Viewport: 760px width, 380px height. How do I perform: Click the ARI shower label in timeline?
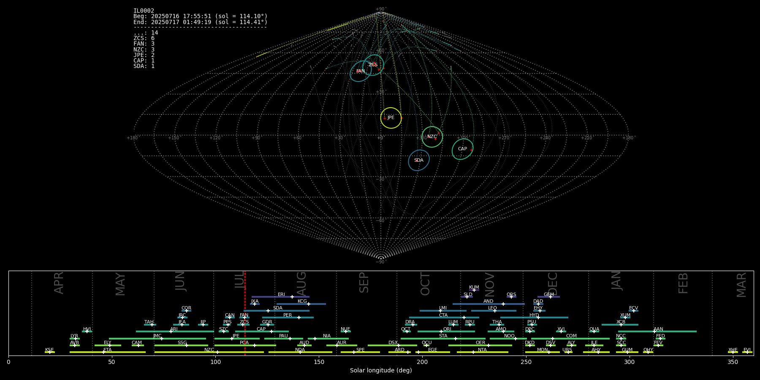pos(174,329)
